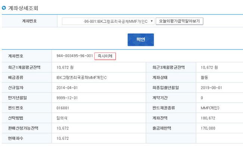Screen dimensions: 243x148
Task: Click the 현재좌수 value 10,672
Action: 62,138
